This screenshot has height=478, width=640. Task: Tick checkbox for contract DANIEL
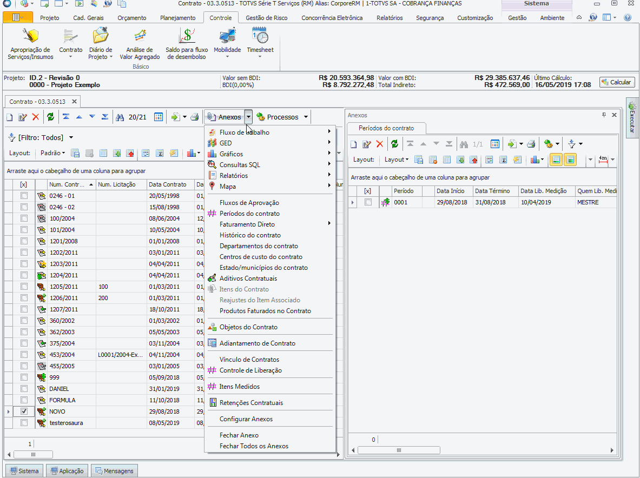point(24,389)
